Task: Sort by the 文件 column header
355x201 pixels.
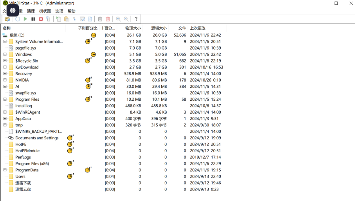Action: tap(182, 28)
